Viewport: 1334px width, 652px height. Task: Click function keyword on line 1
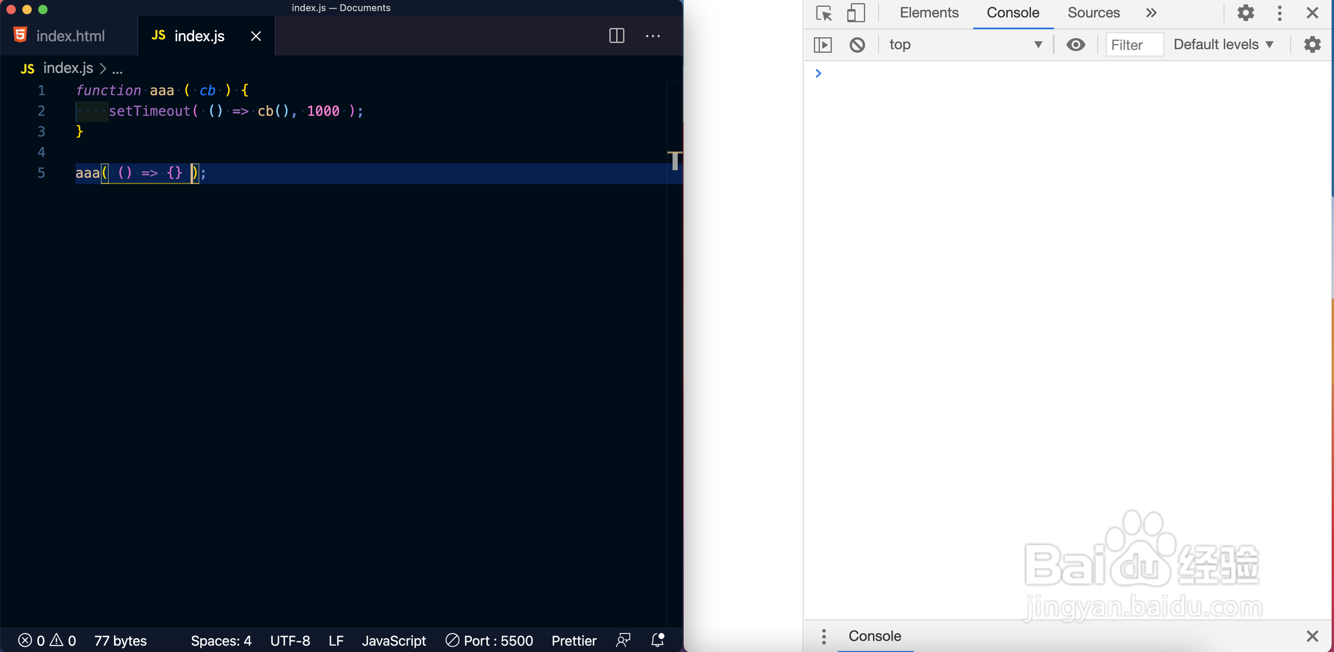tap(108, 90)
